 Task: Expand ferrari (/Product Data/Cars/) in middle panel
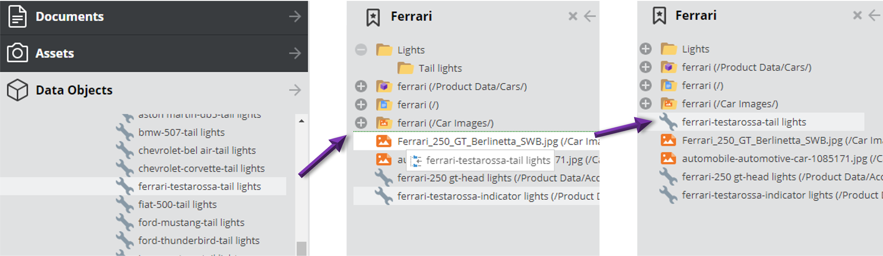coord(361,86)
